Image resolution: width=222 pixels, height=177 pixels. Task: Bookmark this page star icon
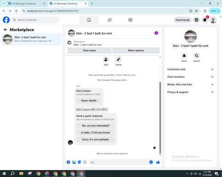[x=196, y=11]
